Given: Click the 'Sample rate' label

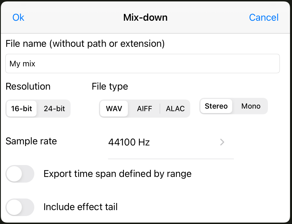Looking at the screenshot, I should [x=31, y=141].
